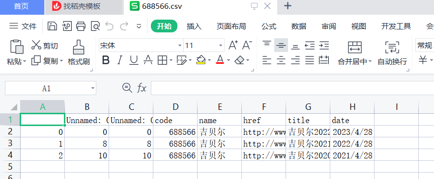This screenshot has height=179, width=434.
Task: Switch to 找稻壳模板 templates tab
Action: 84,7
